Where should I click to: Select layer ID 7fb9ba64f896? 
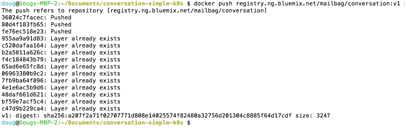click(x=23, y=81)
